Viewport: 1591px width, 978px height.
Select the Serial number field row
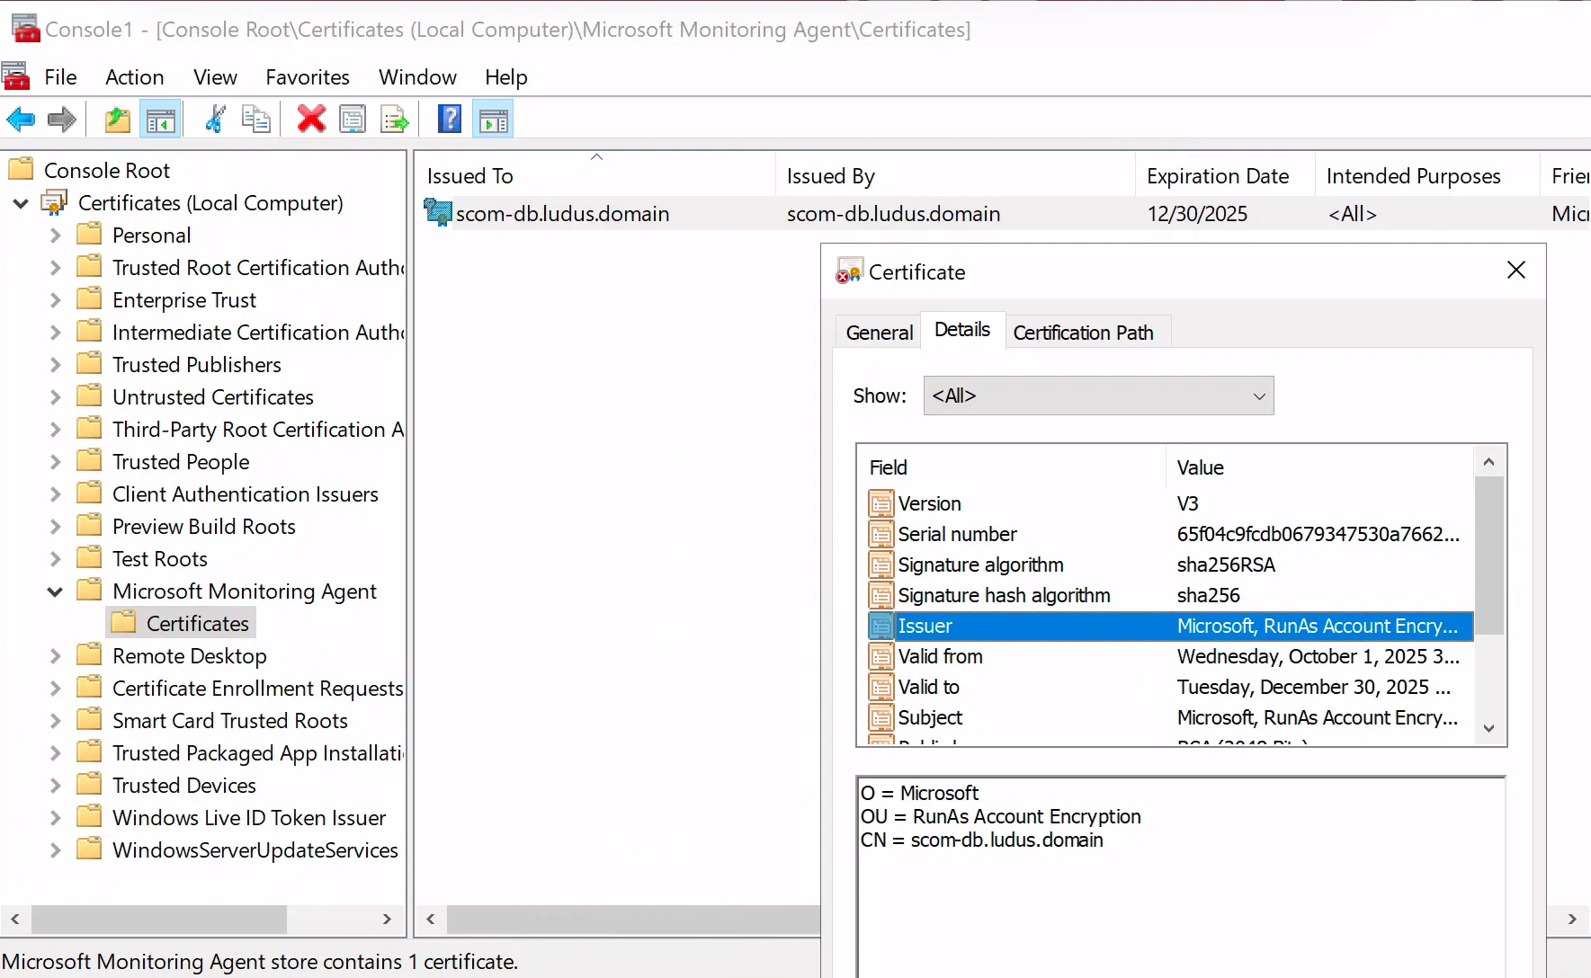[x=958, y=534]
